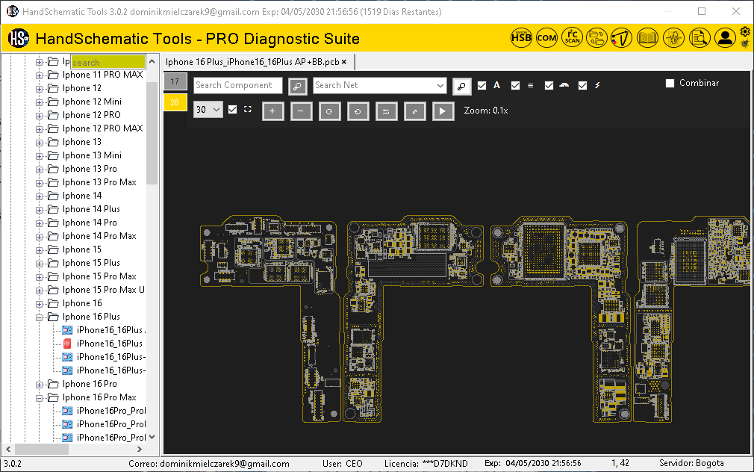Zoom out with the minus button
Screen dimensions: 754x472
(x=301, y=111)
